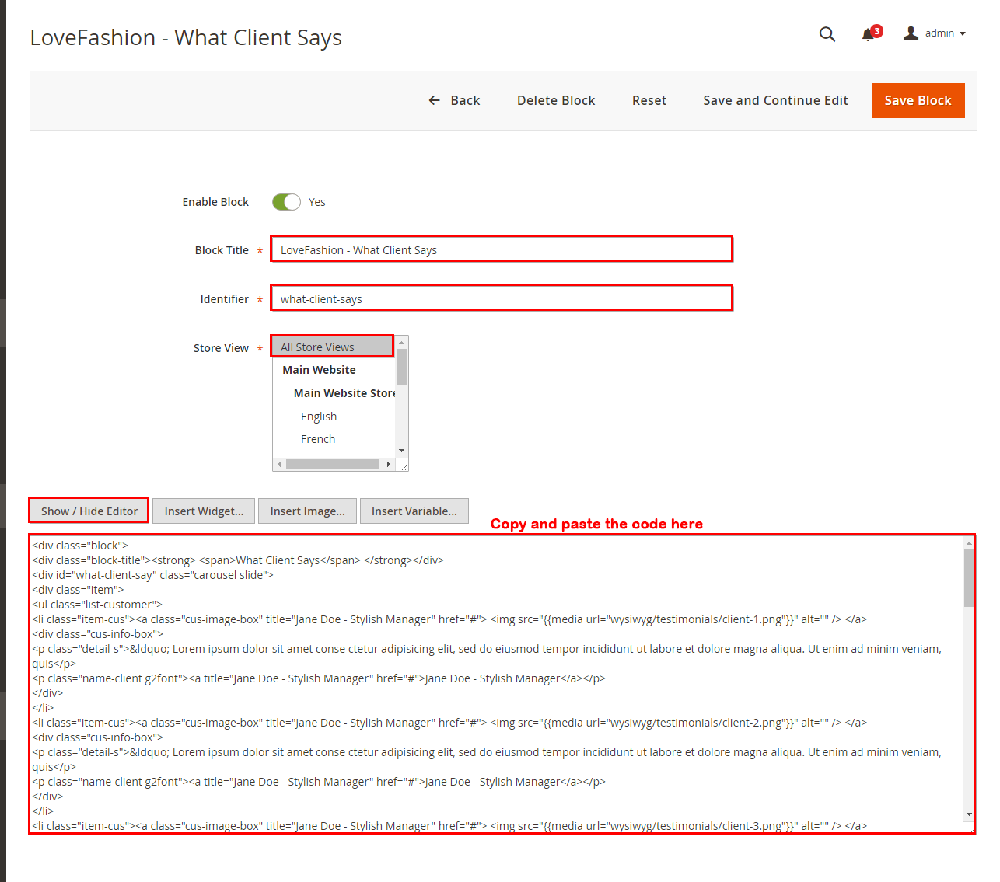Screen dimensions: 1000x882
Task: Click Delete Block
Action: point(556,100)
